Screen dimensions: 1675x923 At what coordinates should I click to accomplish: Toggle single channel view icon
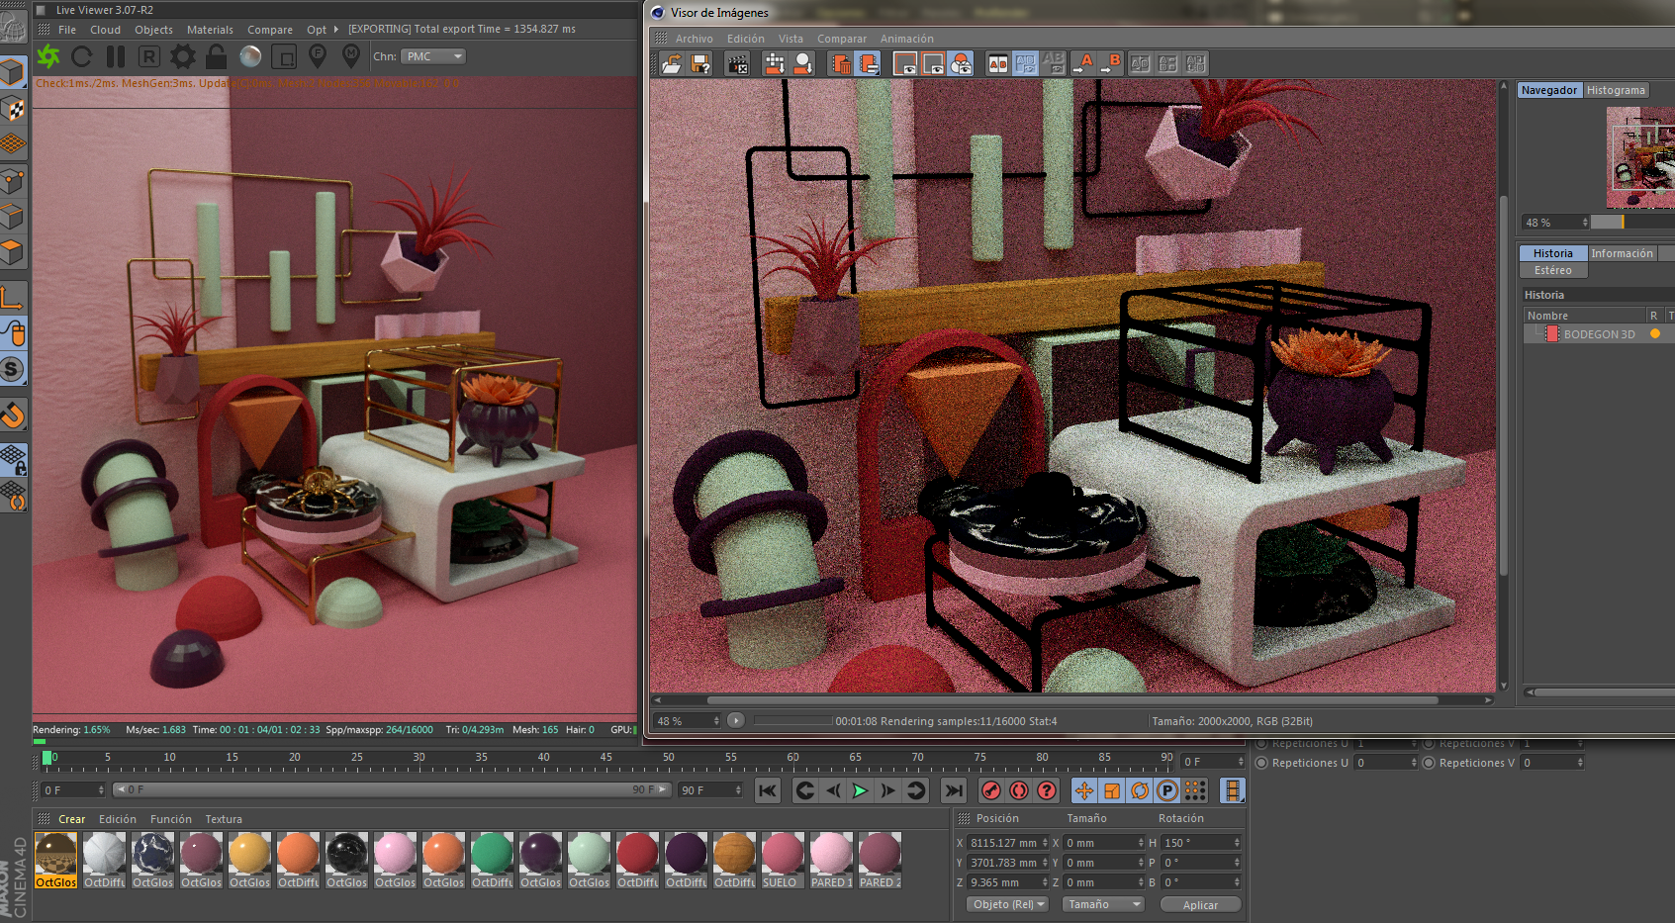pyautogui.click(x=905, y=64)
